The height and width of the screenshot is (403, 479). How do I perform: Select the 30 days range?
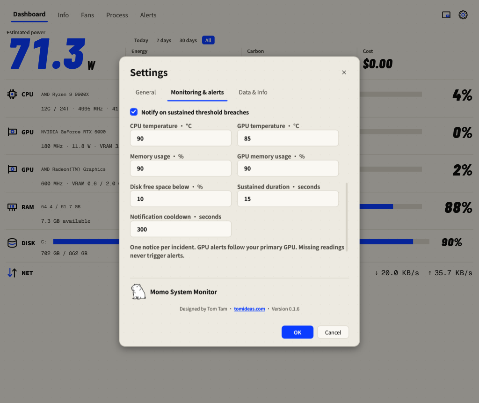[x=188, y=40]
